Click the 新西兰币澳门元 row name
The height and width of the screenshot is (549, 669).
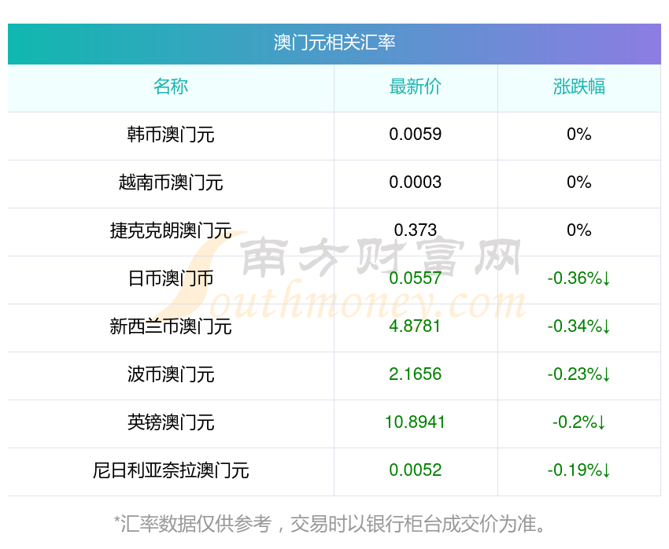[171, 326]
